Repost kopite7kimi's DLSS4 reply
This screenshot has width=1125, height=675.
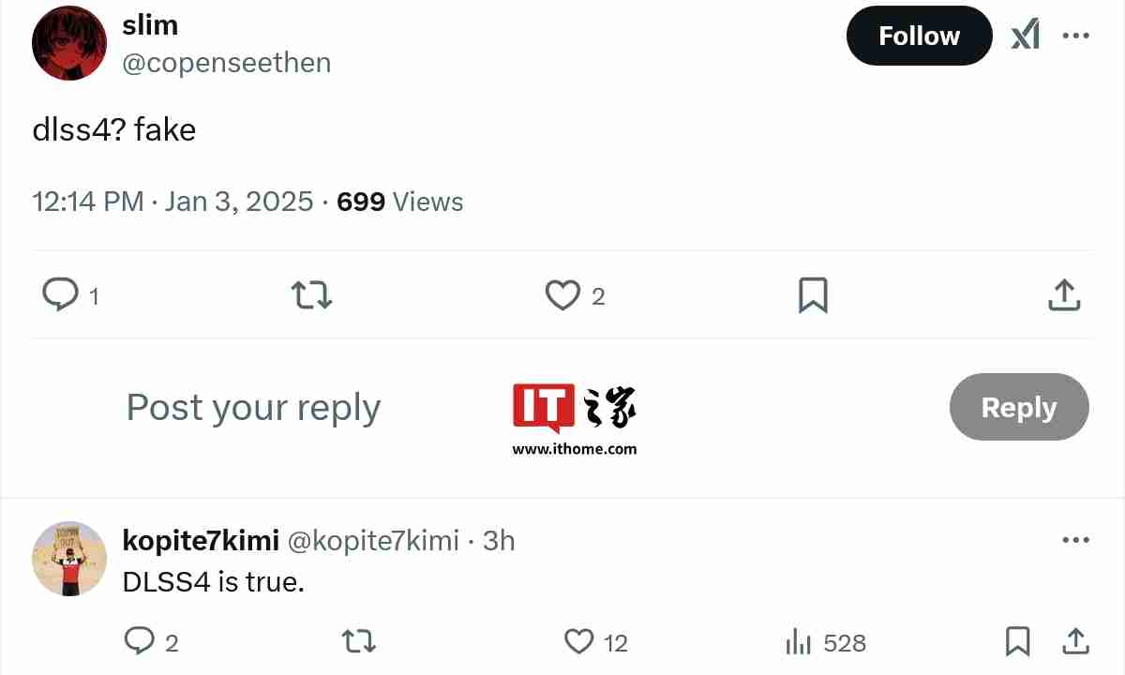(358, 642)
